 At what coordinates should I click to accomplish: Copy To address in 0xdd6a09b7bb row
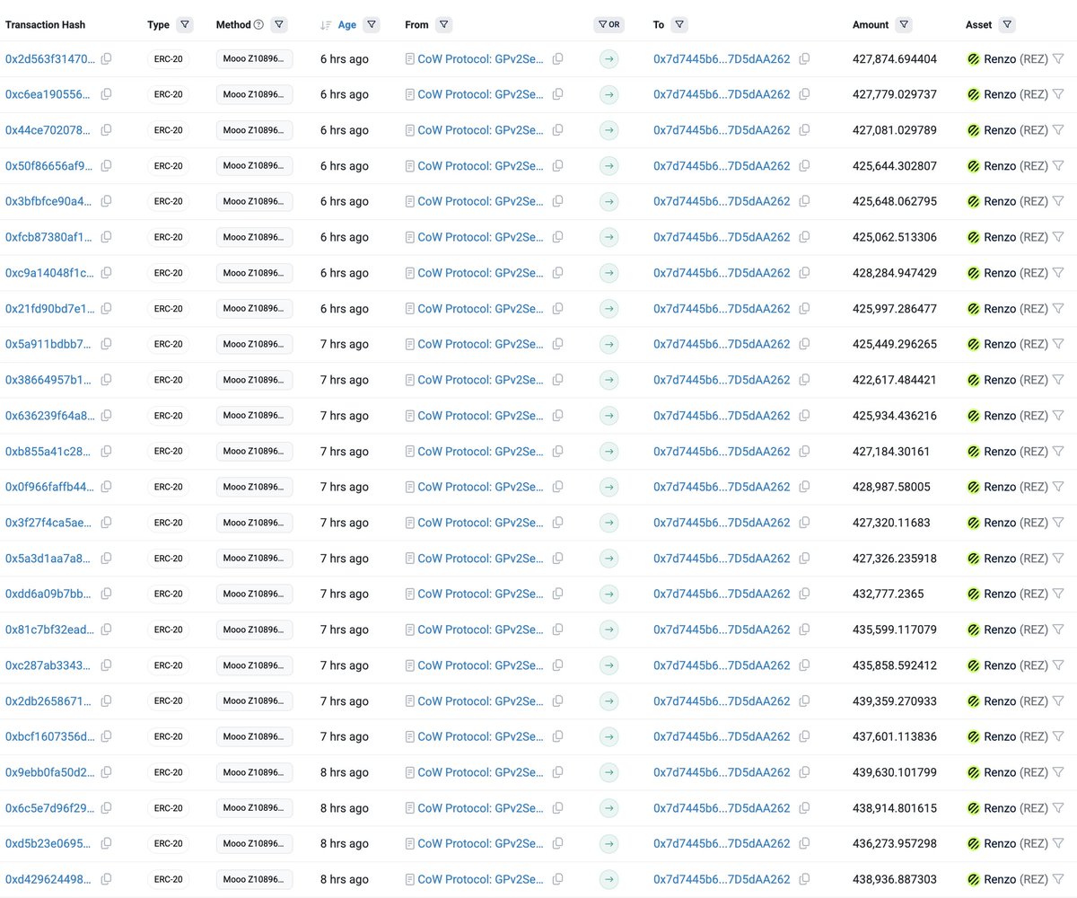coord(804,594)
